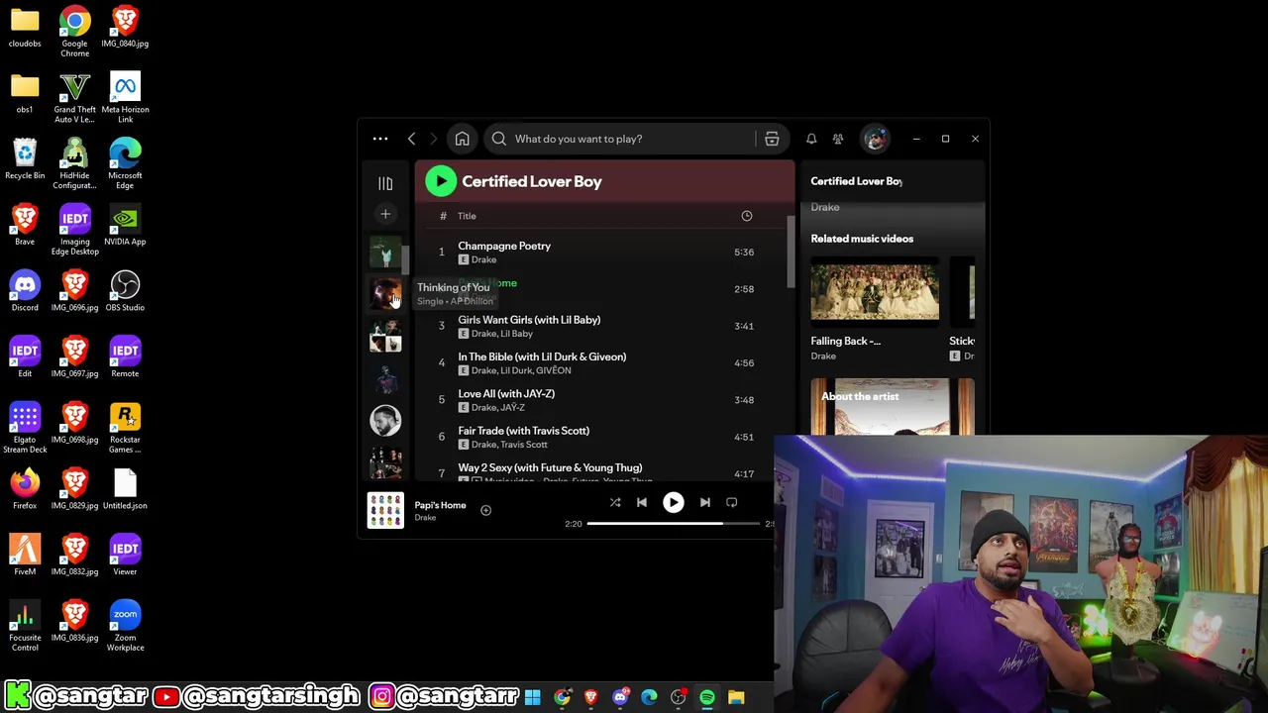The height and width of the screenshot is (713, 1268).
Task: Open OBS Studio from the taskbar
Action: click(679, 698)
